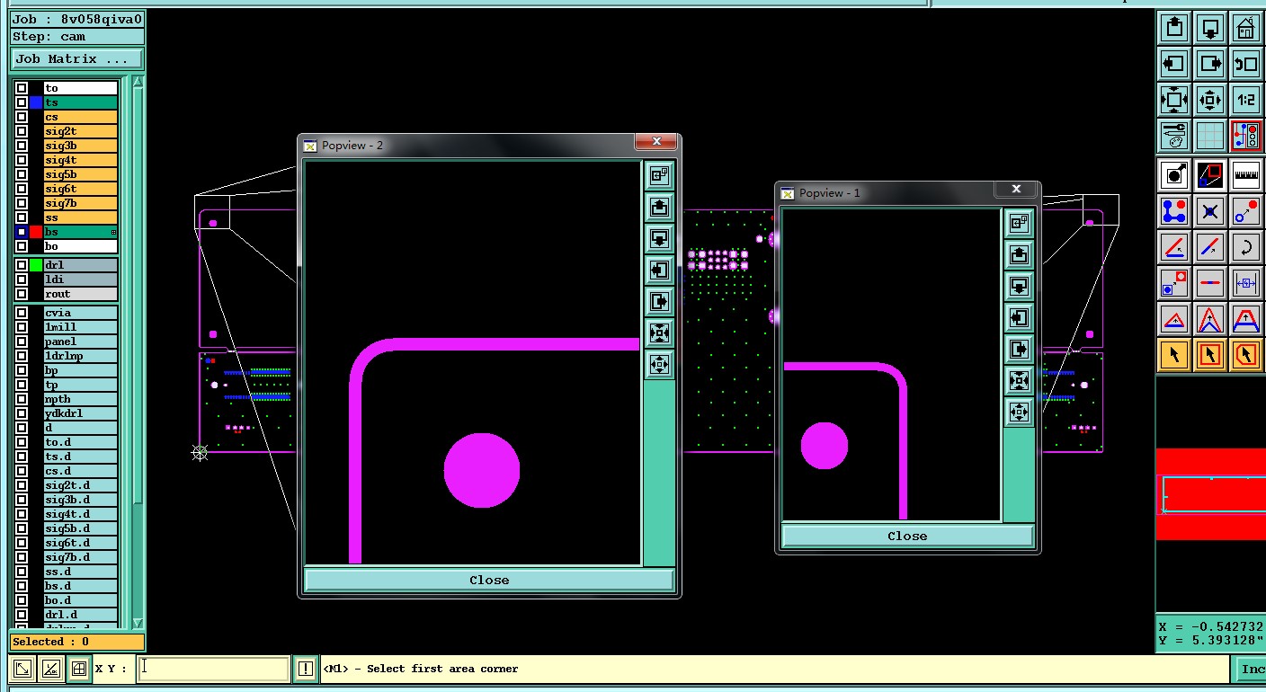Toggle checkbox for layer npth
1266x692 pixels.
pos(21,399)
